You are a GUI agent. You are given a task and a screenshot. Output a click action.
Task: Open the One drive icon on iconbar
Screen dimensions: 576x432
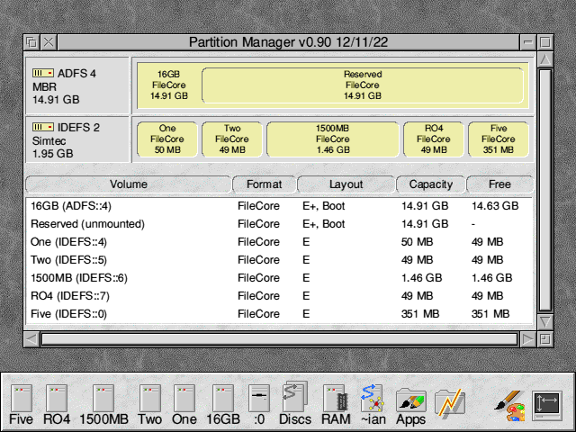point(184,404)
